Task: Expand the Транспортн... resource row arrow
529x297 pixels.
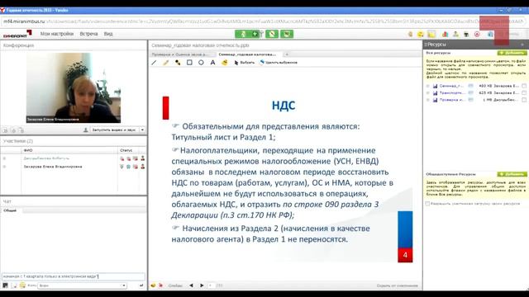Action: coord(428,92)
